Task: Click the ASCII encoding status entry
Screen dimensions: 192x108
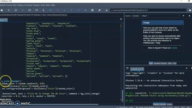Action: 177,107
